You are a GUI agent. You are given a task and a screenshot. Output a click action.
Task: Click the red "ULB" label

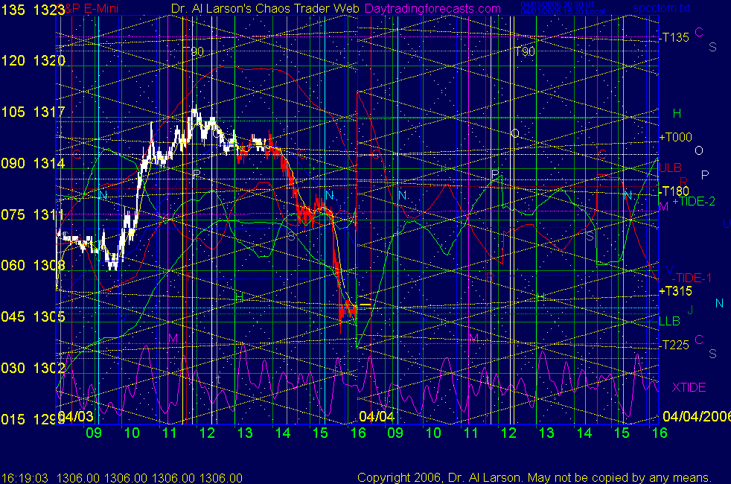(x=671, y=168)
